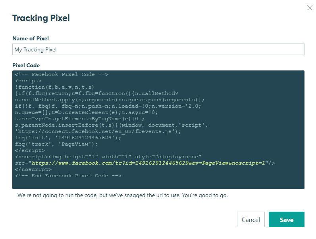Viewport: 316px width, 239px height.
Task: Click the closing </noscript> tag line
Action: click(x=33, y=169)
